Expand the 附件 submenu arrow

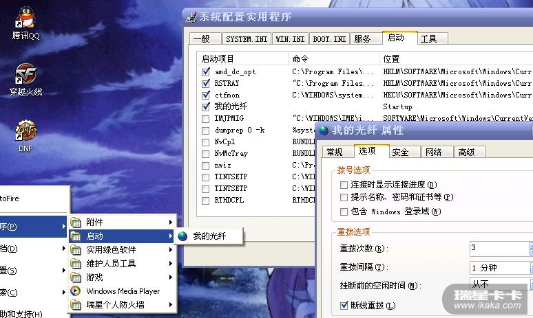171,223
